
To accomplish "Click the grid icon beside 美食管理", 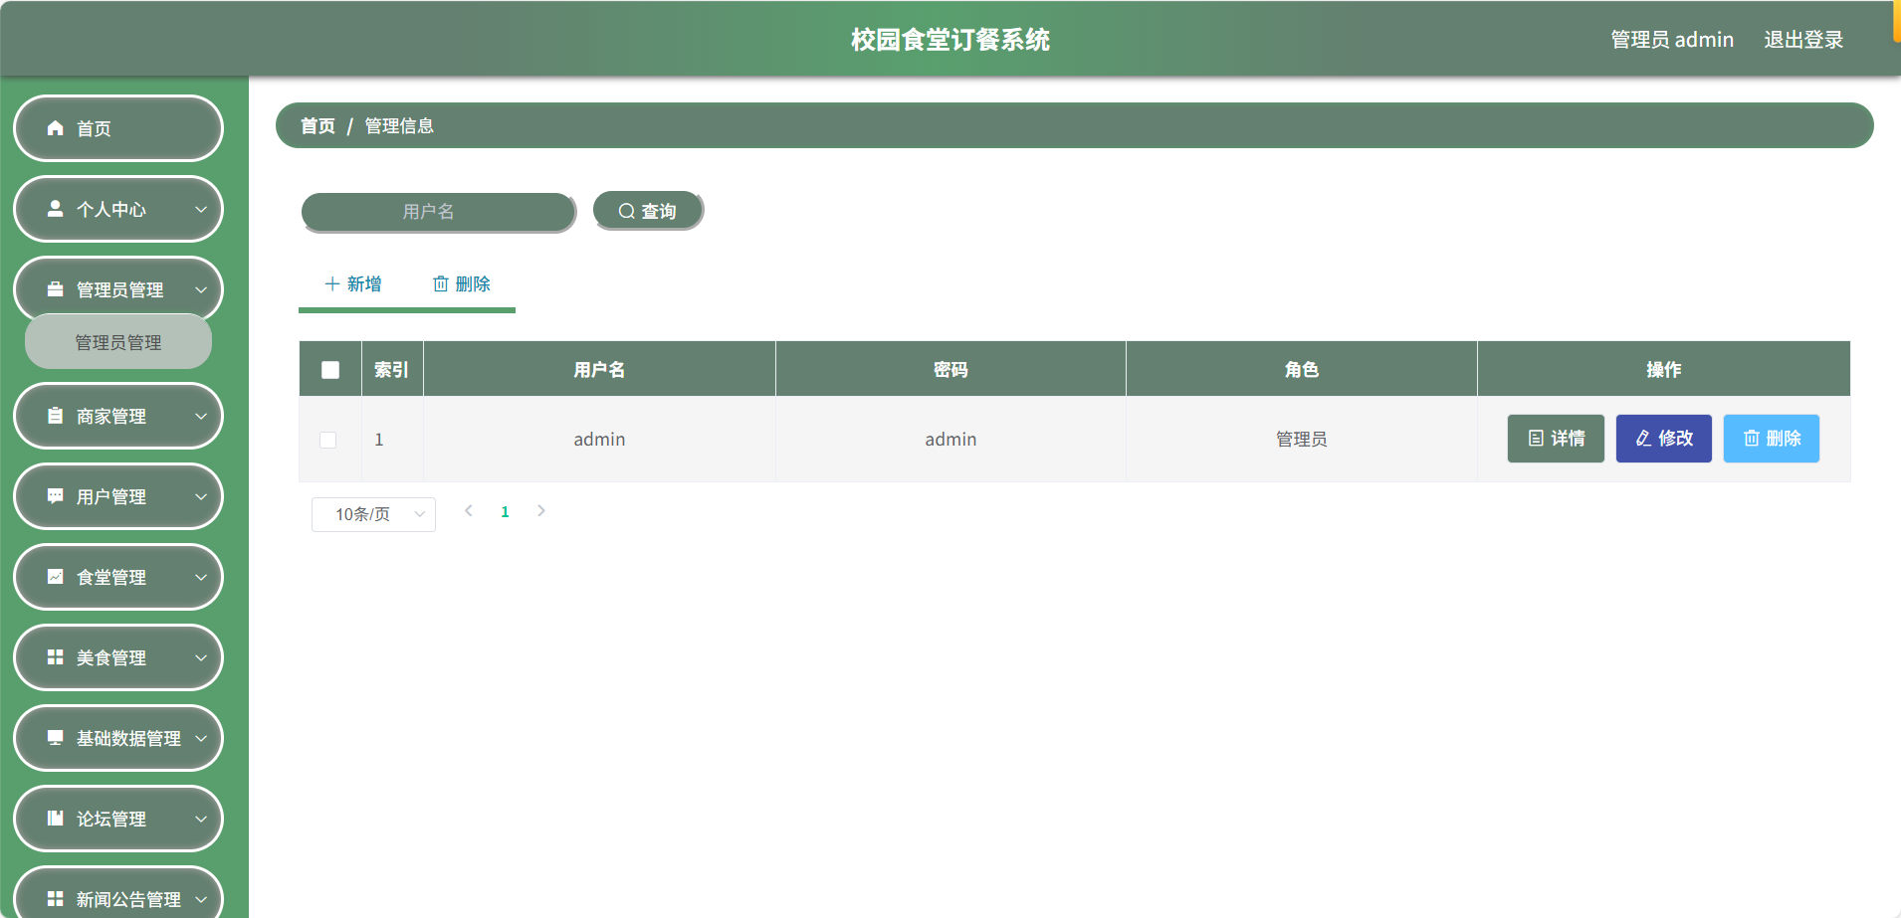I will (56, 657).
